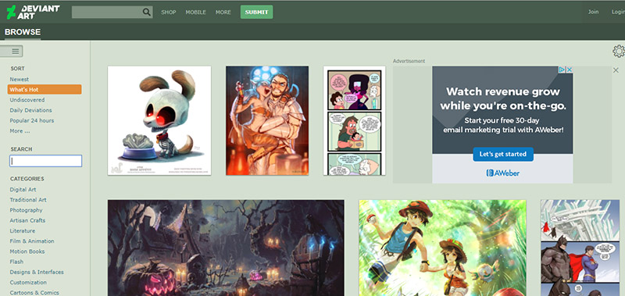Click the AdChoices triangle icon on ad
625x296 pixels.
point(562,70)
